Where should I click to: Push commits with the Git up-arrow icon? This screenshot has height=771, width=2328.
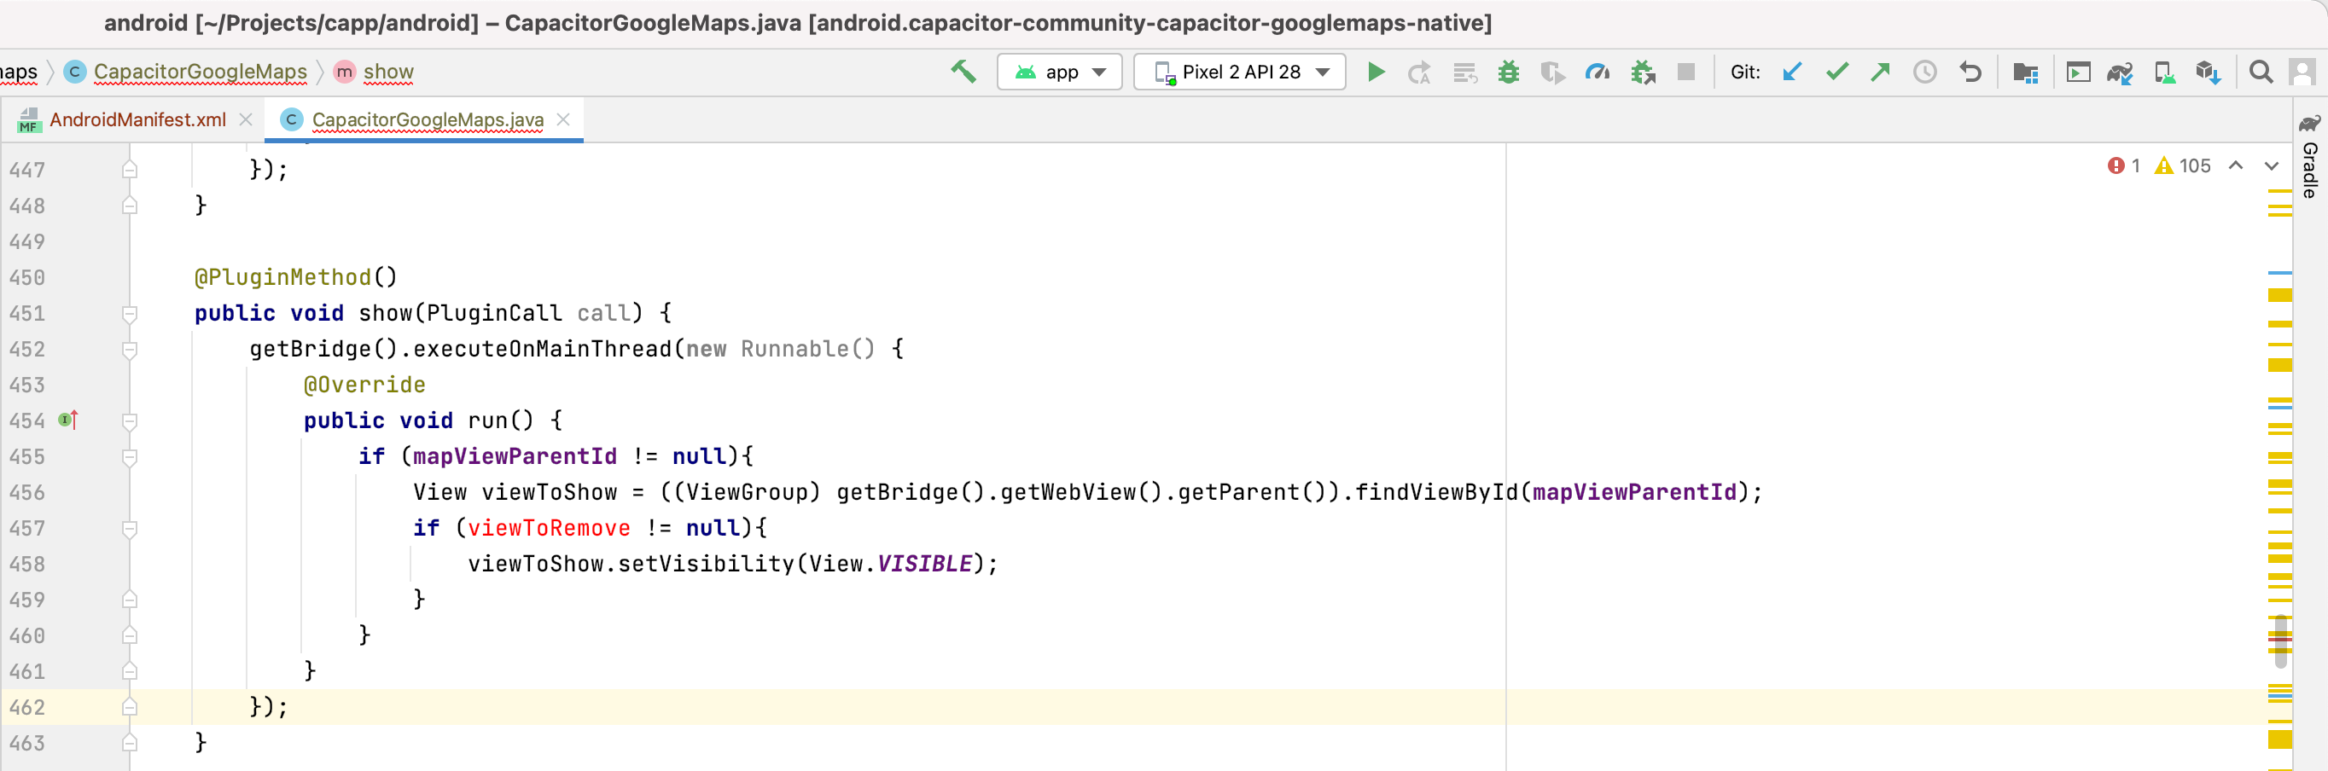1881,72
